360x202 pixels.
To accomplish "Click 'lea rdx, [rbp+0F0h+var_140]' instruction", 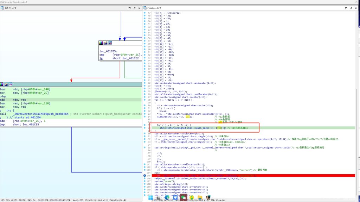I will [25, 89].
